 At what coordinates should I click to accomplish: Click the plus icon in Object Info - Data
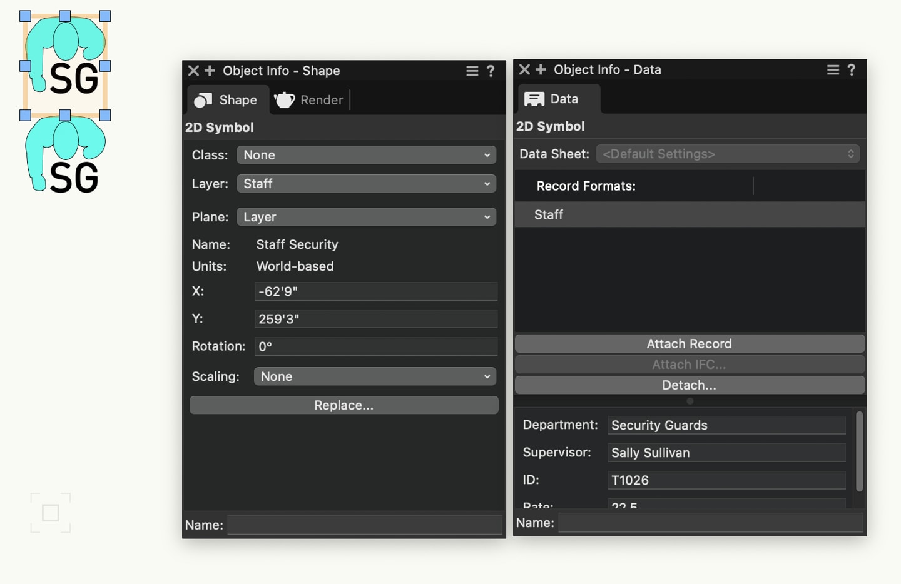(541, 69)
